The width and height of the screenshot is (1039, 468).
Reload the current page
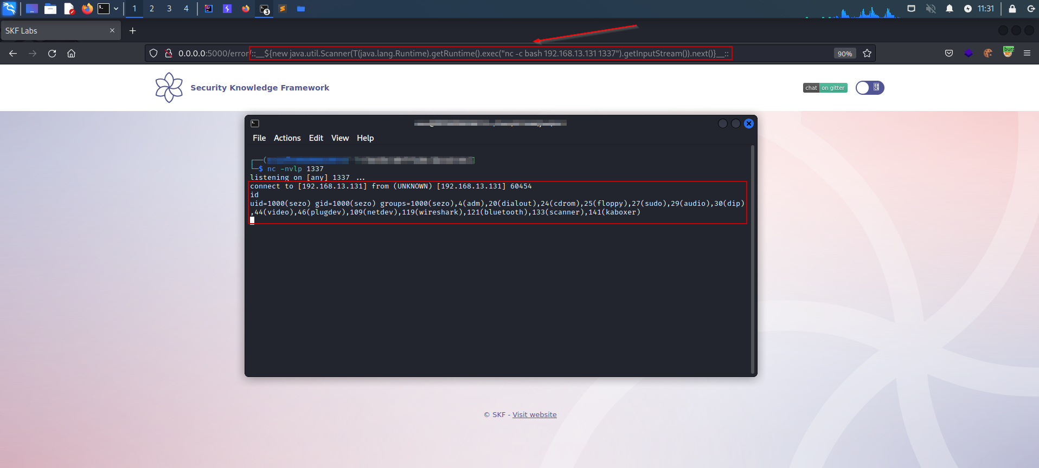[x=52, y=54]
